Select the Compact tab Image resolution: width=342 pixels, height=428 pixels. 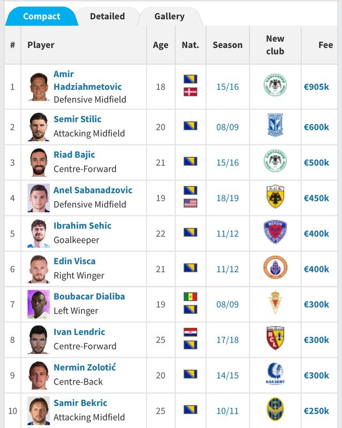(x=42, y=17)
